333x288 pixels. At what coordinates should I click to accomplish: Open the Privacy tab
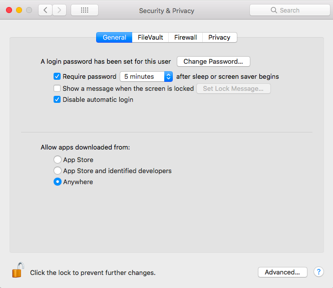click(x=219, y=38)
